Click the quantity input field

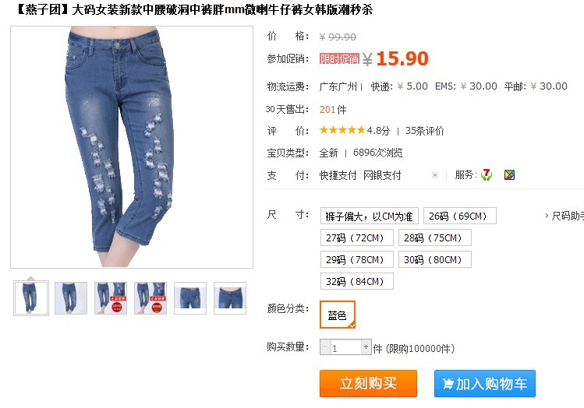point(345,347)
